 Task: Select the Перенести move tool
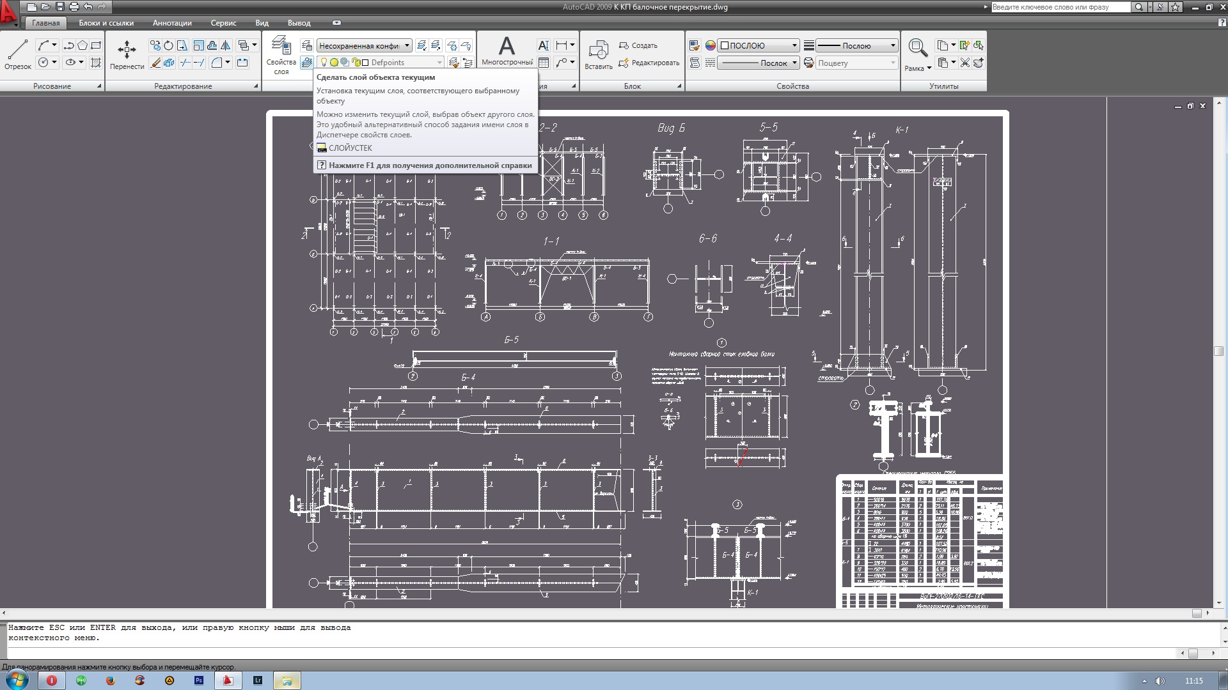(x=127, y=54)
